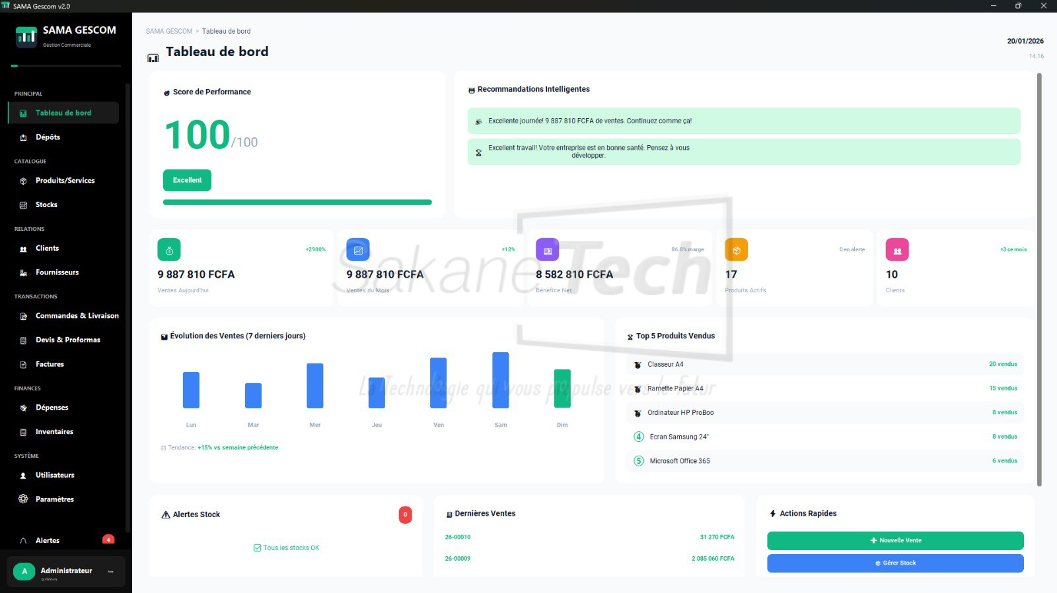
Task: Click the Dépenses sidebar icon
Action: coord(23,408)
